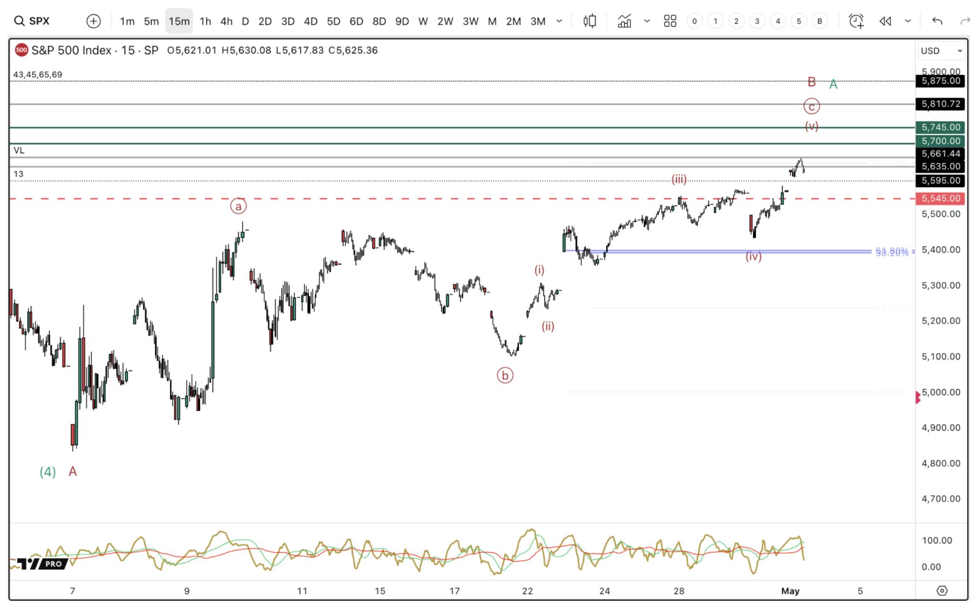This screenshot has height=608, width=979.
Task: Switch to the Monthly (M) timeframe
Action: (x=492, y=21)
